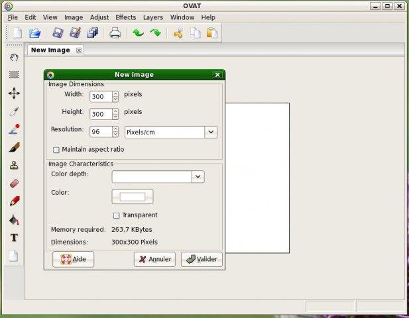Open the Edit menu
409x318 pixels.
(x=30, y=17)
